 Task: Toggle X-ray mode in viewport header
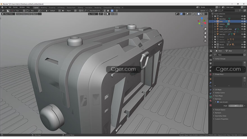pos(193,14)
